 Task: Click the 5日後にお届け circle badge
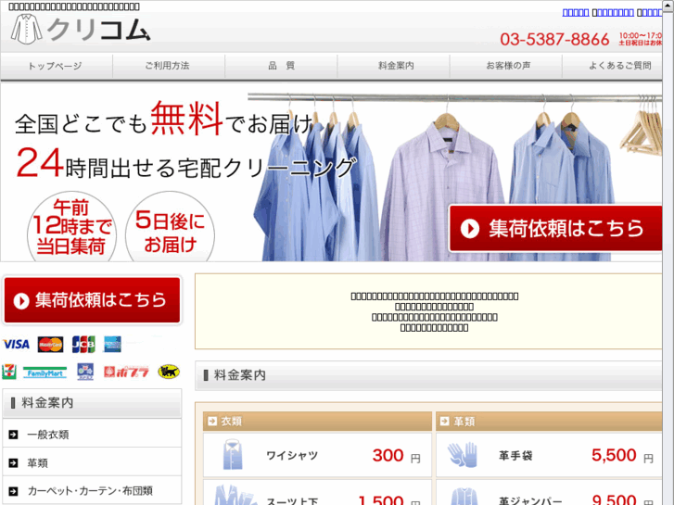tap(170, 227)
